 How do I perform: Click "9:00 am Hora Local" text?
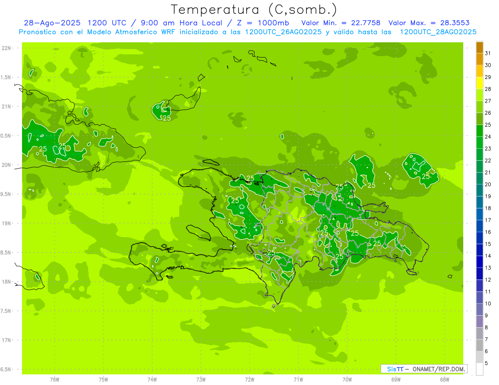tap(181, 23)
